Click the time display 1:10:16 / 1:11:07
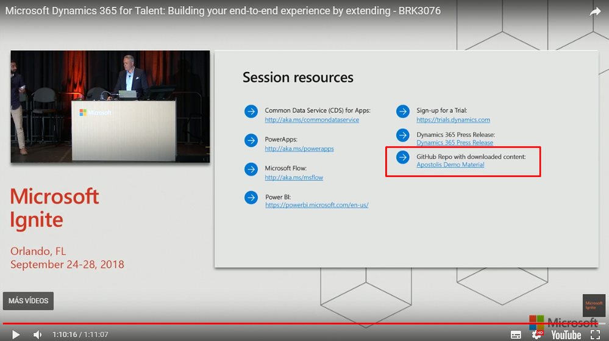Screen dimensions: 609x341 (x=80, y=334)
